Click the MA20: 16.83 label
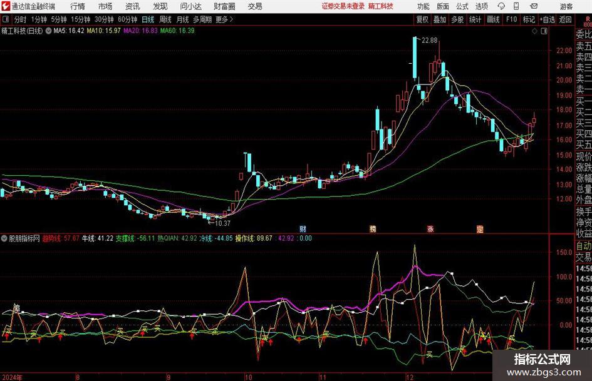 (x=140, y=31)
